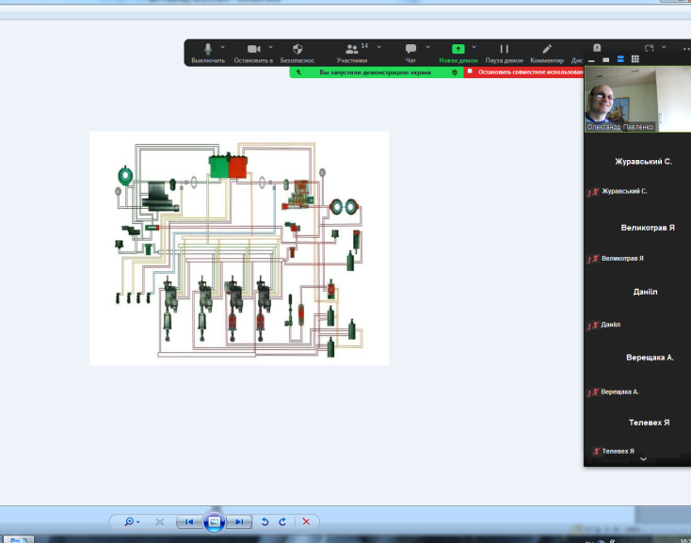Switch video panel to grid view
The image size is (691, 543).
click(635, 58)
